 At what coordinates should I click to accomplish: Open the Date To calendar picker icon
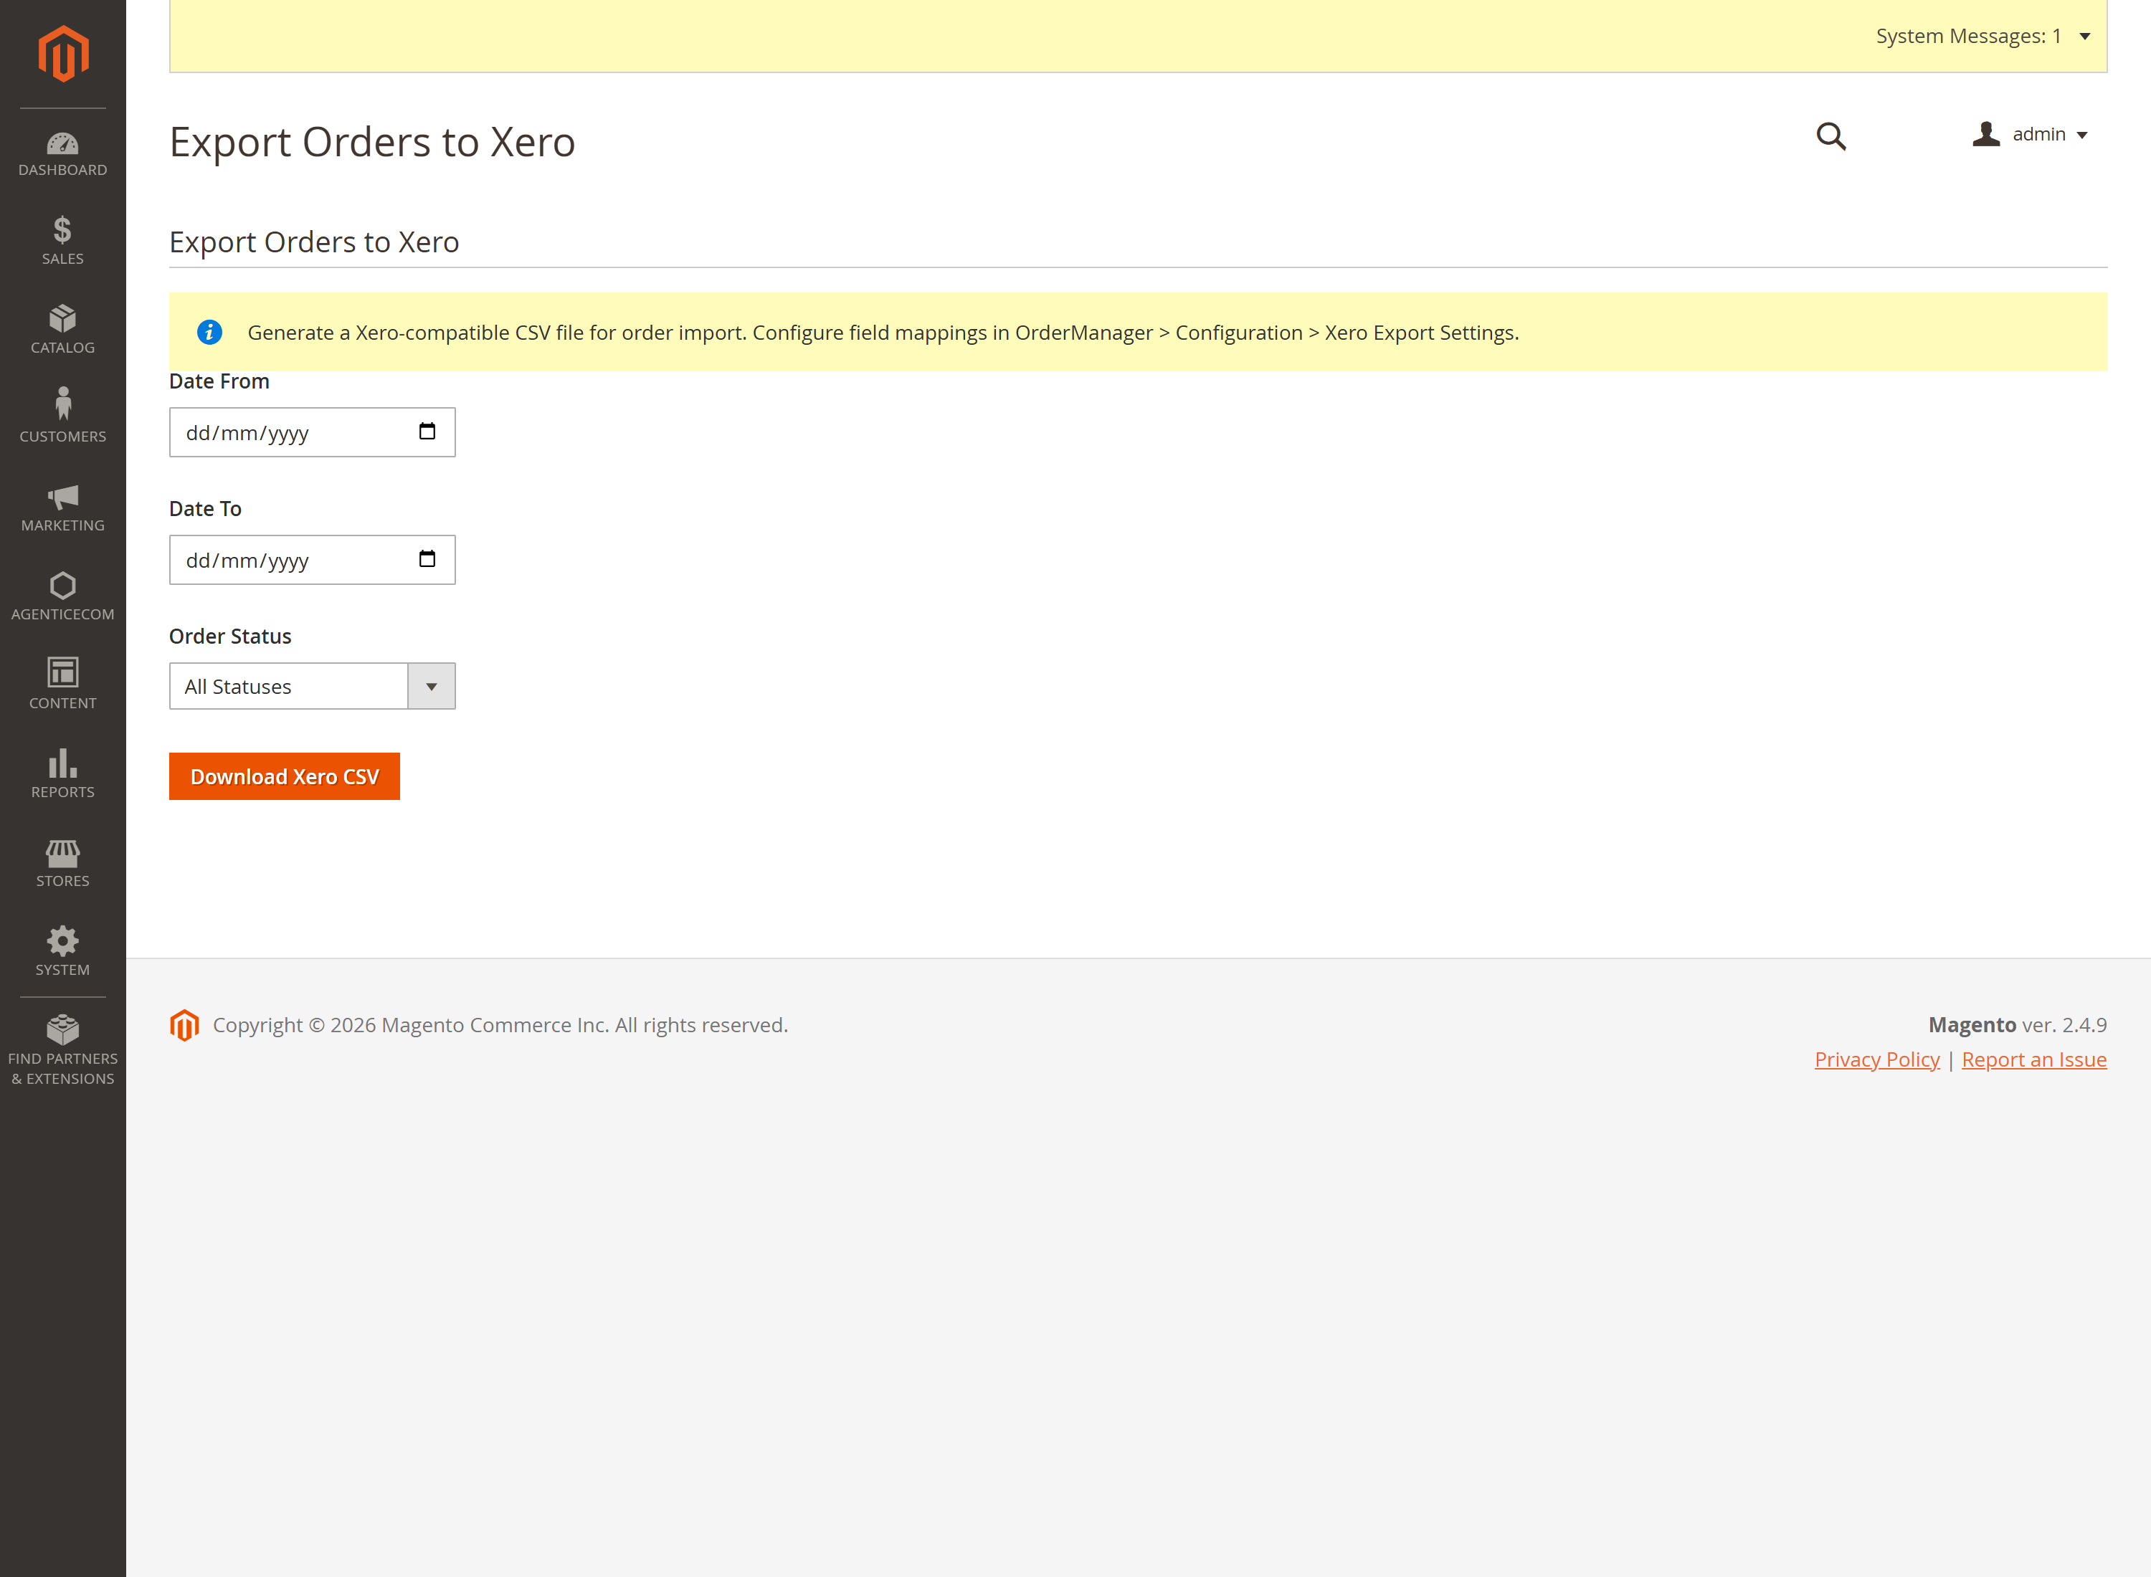coord(428,559)
